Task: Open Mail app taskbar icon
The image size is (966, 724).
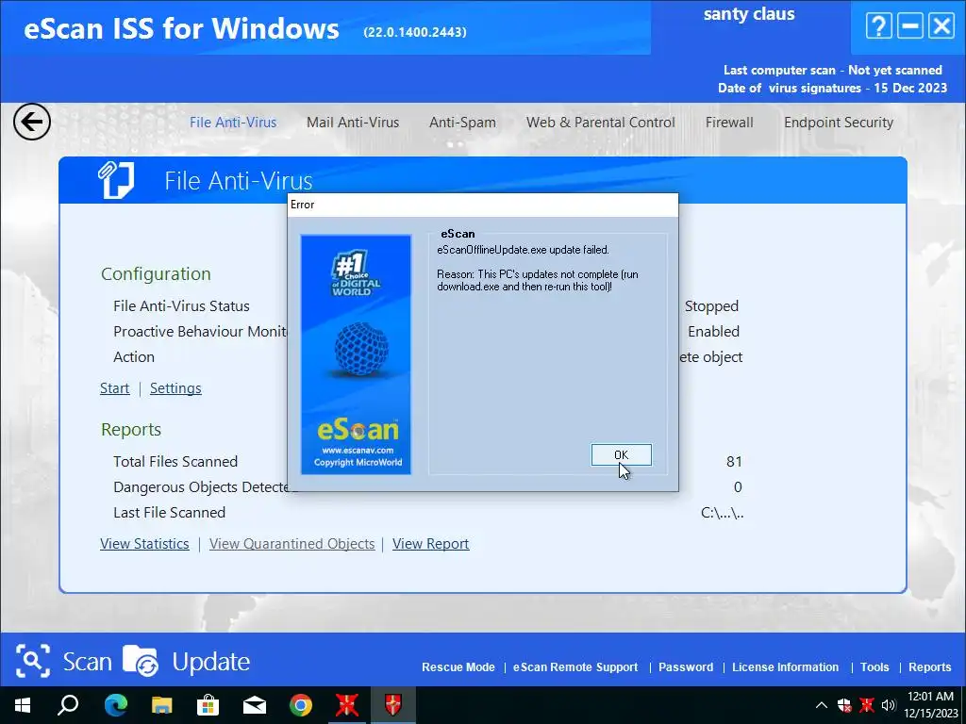Action: pyautogui.click(x=255, y=705)
